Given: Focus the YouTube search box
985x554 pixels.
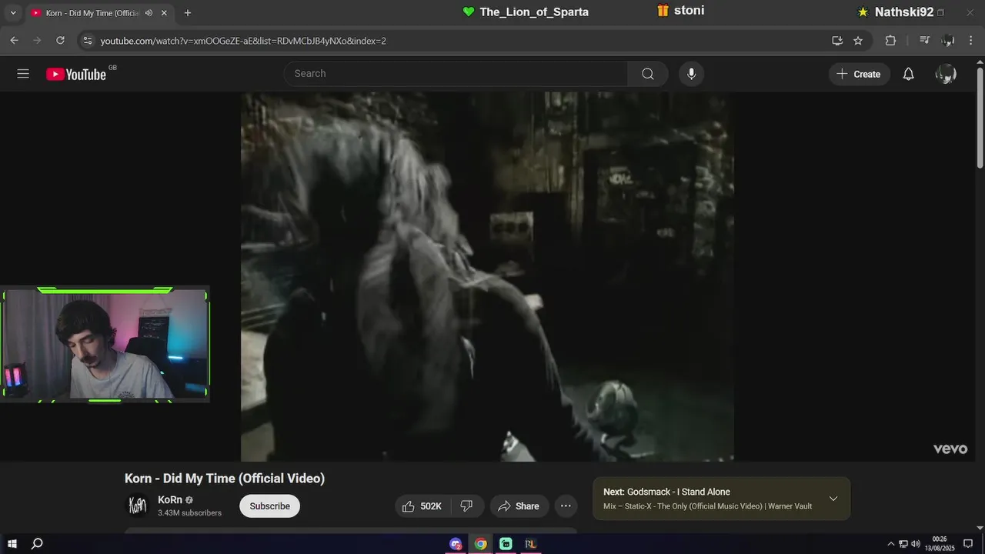Looking at the screenshot, I should pos(456,74).
